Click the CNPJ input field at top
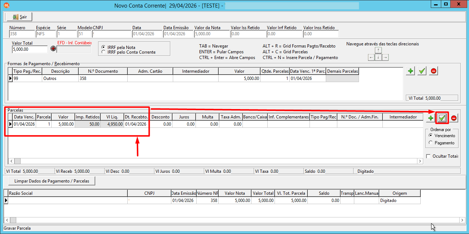The height and width of the screenshot is (234, 469). (x=112, y=34)
